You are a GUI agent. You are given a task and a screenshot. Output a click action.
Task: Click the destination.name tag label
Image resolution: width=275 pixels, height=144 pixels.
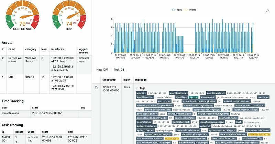pos(228,118)
